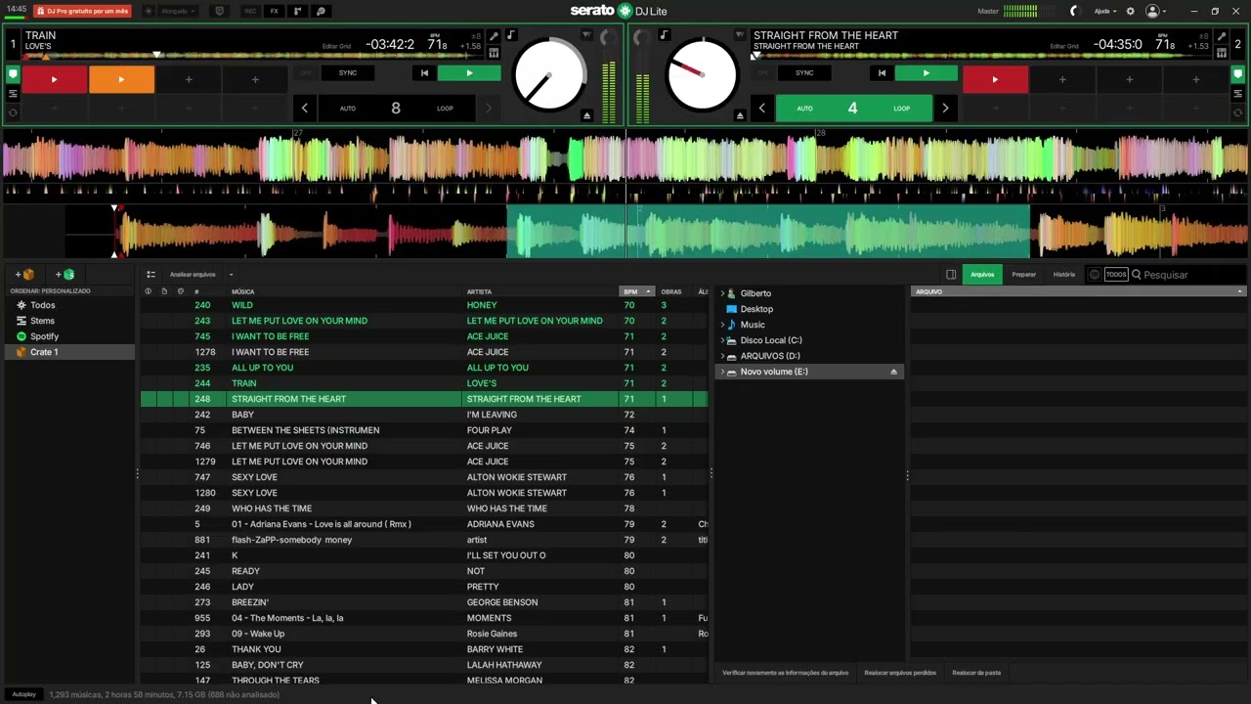Expand the ARQUIVOS (D:) drive
The height and width of the screenshot is (704, 1251).
(722, 356)
